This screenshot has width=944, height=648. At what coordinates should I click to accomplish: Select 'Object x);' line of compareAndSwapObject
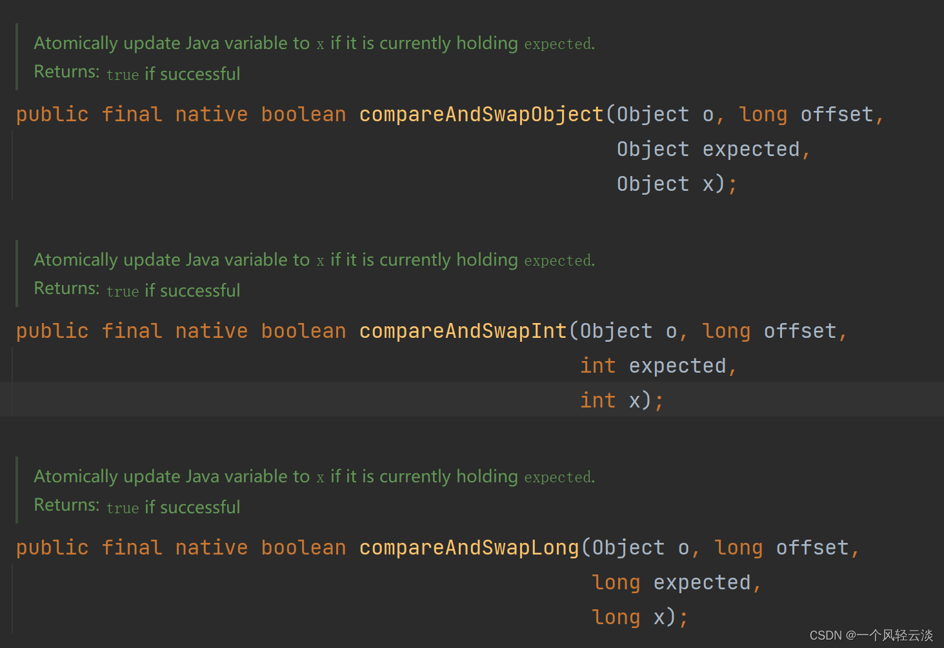click(x=677, y=184)
